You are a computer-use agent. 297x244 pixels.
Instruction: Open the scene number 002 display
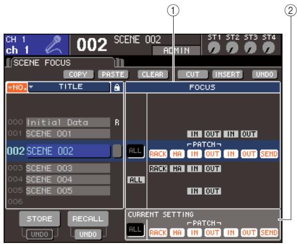(x=92, y=45)
